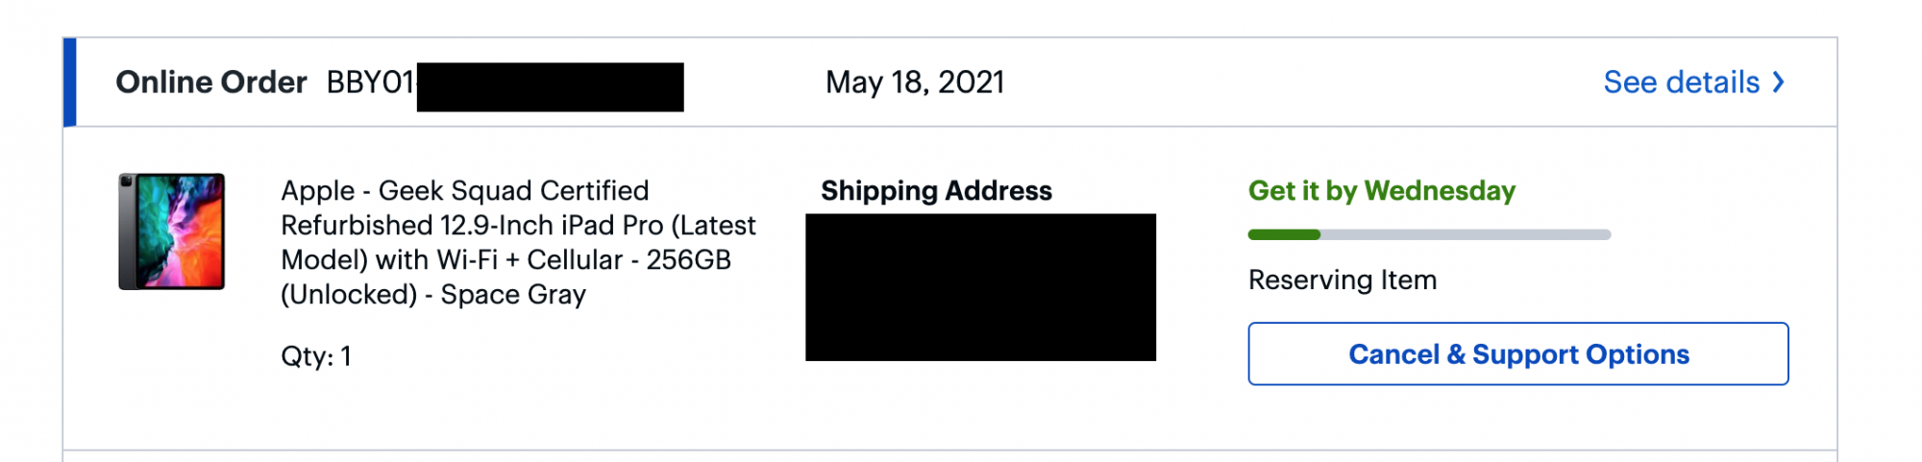Click the May 18, 2021 order date
Screen dimensions: 1922x462
(915, 83)
